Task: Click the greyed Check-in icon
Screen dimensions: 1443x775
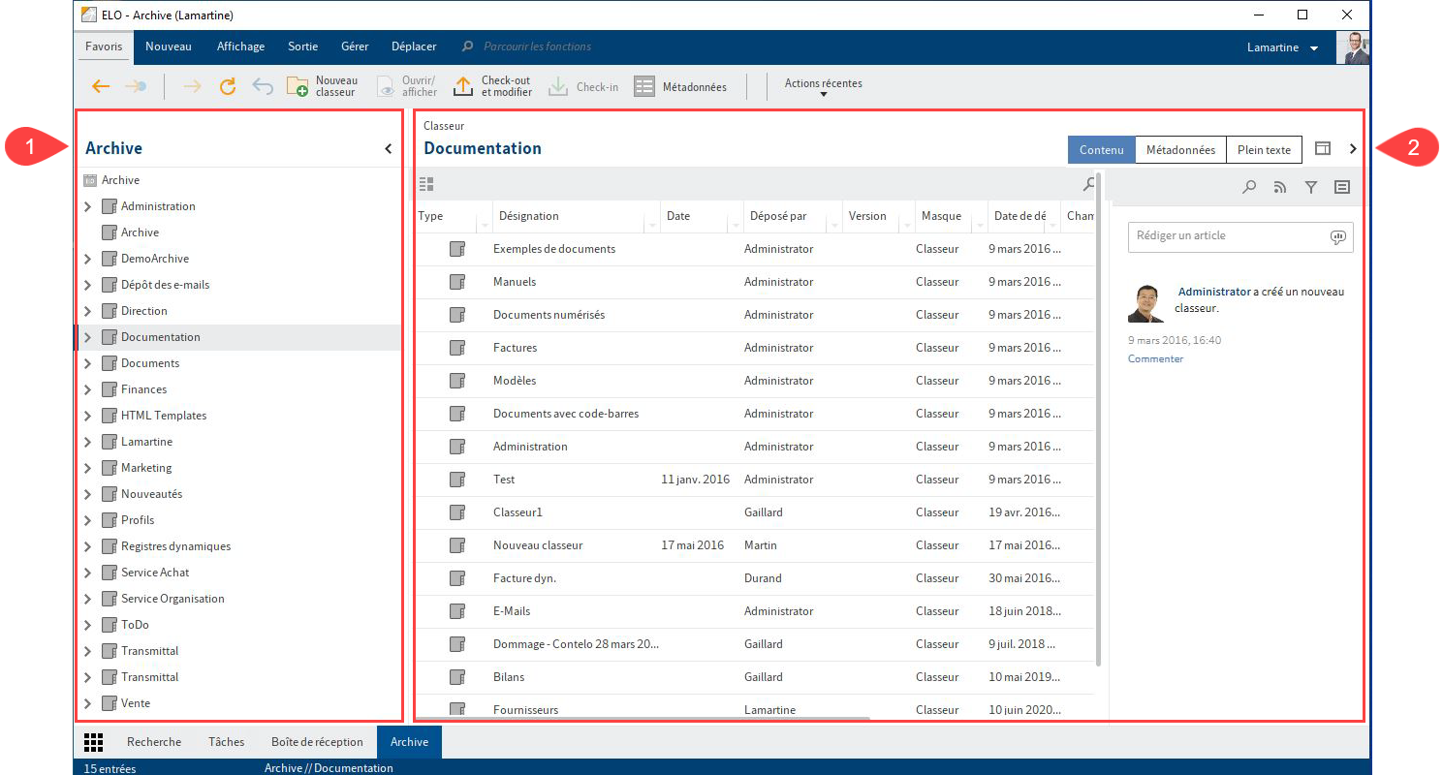Action: (x=558, y=86)
